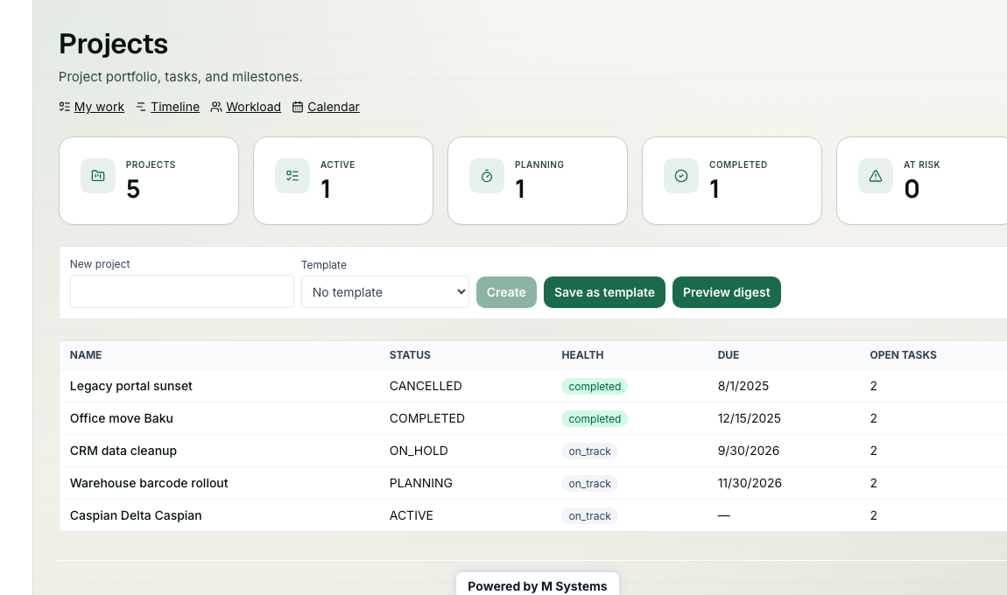Click the 11/30/2026 due date
The width and height of the screenshot is (1007, 595).
click(x=750, y=483)
